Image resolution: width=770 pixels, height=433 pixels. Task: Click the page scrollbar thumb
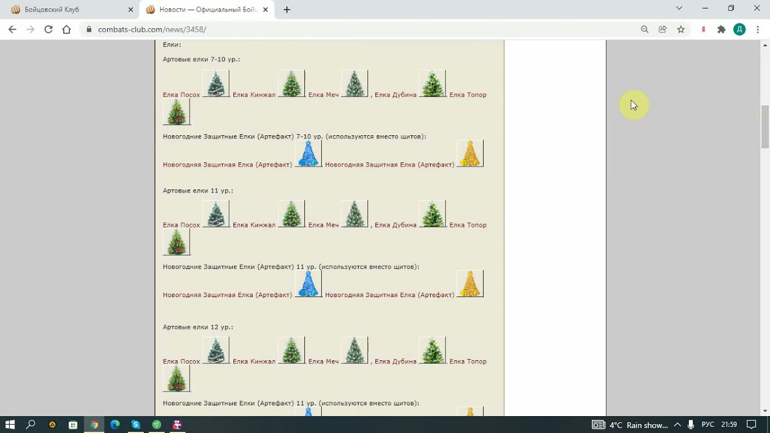(x=765, y=126)
